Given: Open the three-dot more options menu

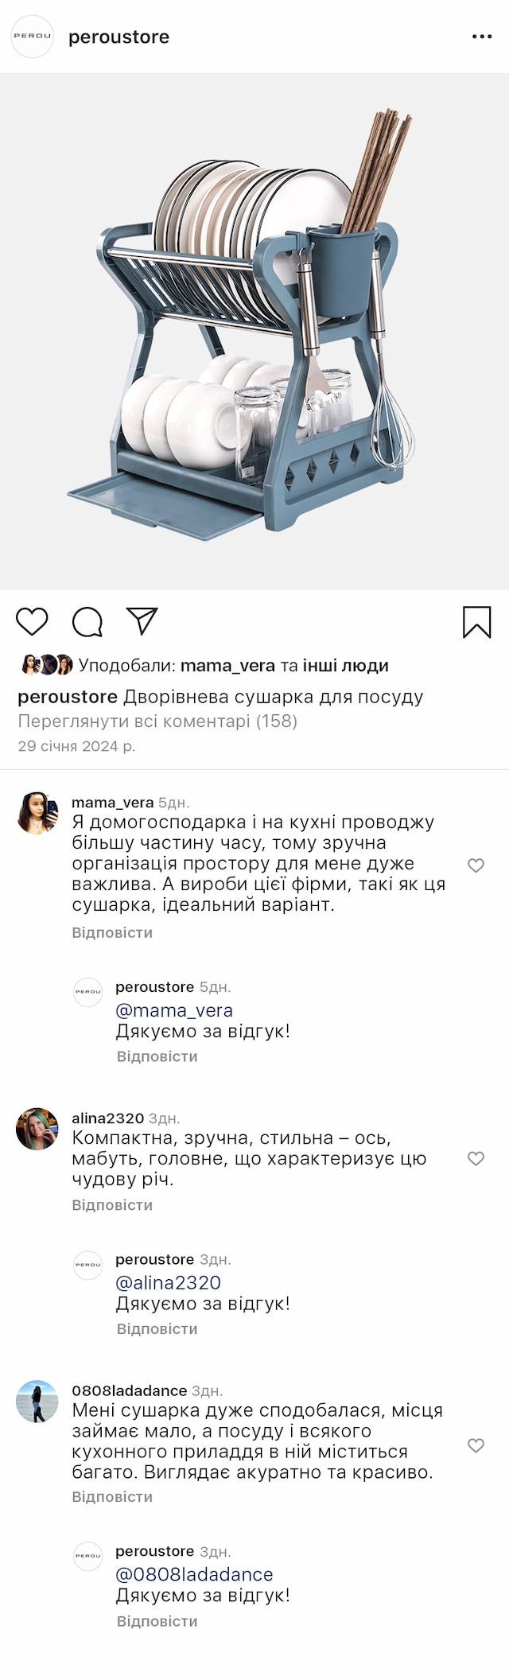Looking at the screenshot, I should point(482,37).
